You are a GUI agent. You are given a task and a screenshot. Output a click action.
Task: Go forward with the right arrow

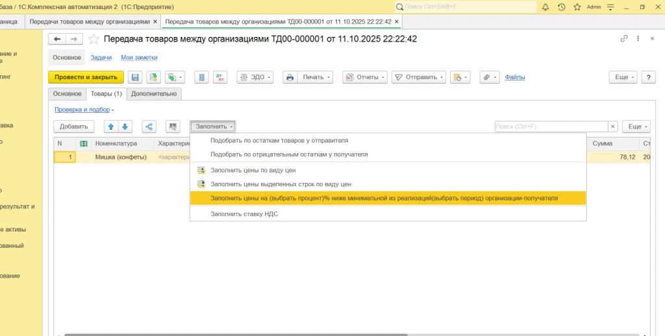point(74,39)
